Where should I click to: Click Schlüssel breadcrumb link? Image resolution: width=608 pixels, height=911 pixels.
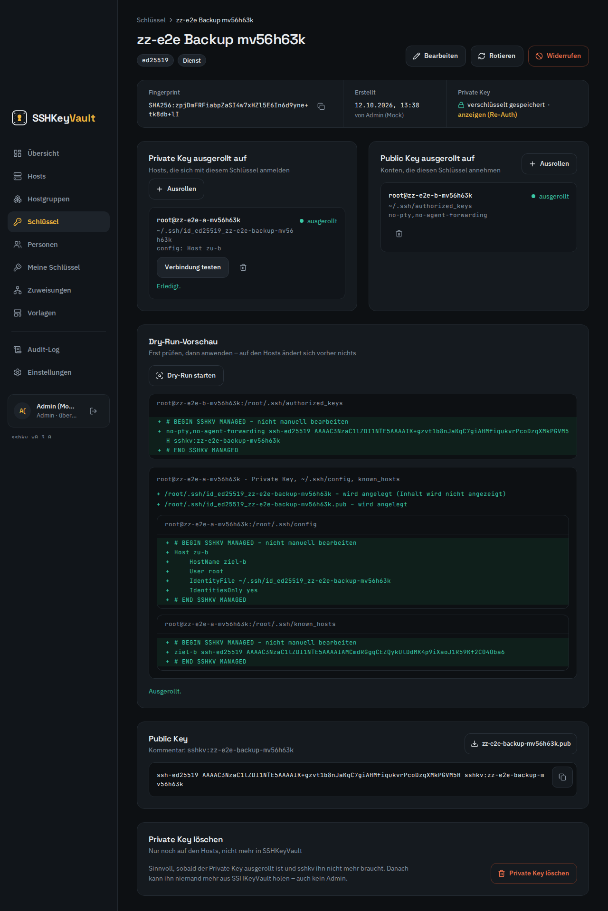click(x=151, y=20)
